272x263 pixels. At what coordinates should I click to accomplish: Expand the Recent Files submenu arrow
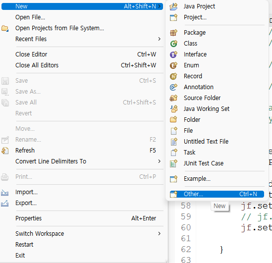pyautogui.click(x=159, y=39)
